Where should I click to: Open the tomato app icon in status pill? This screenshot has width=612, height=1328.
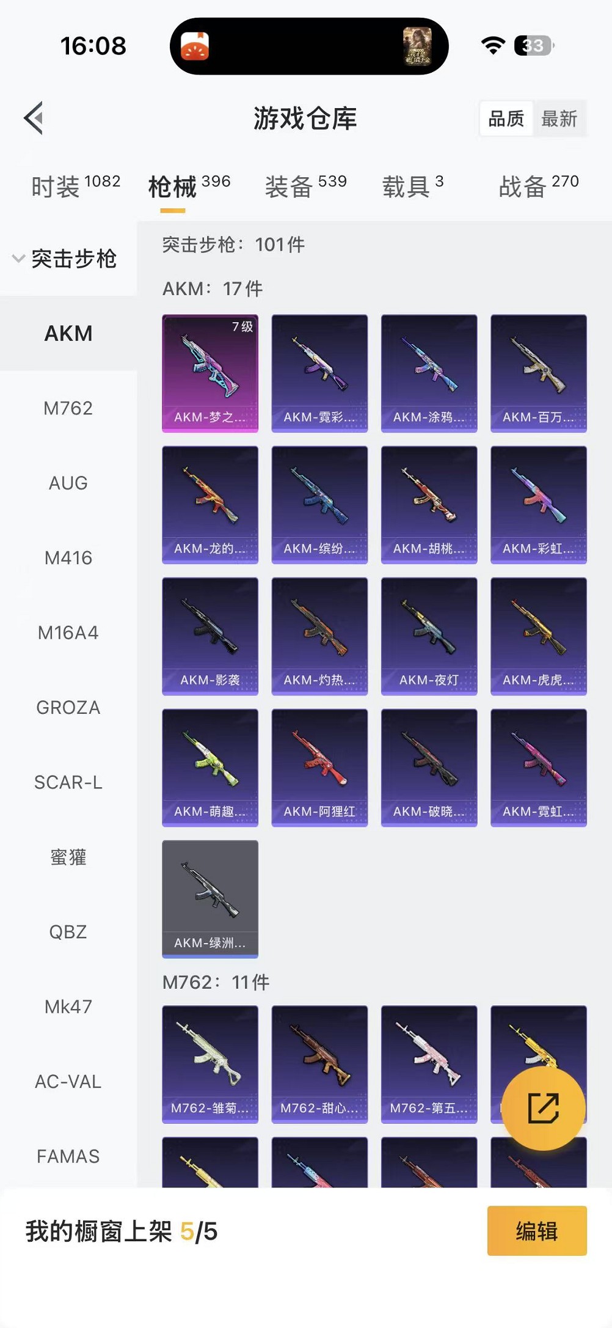tap(195, 46)
